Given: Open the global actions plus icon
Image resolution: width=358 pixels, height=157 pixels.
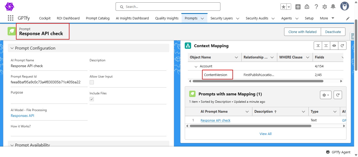Looking at the screenshot, I should click(298, 7).
